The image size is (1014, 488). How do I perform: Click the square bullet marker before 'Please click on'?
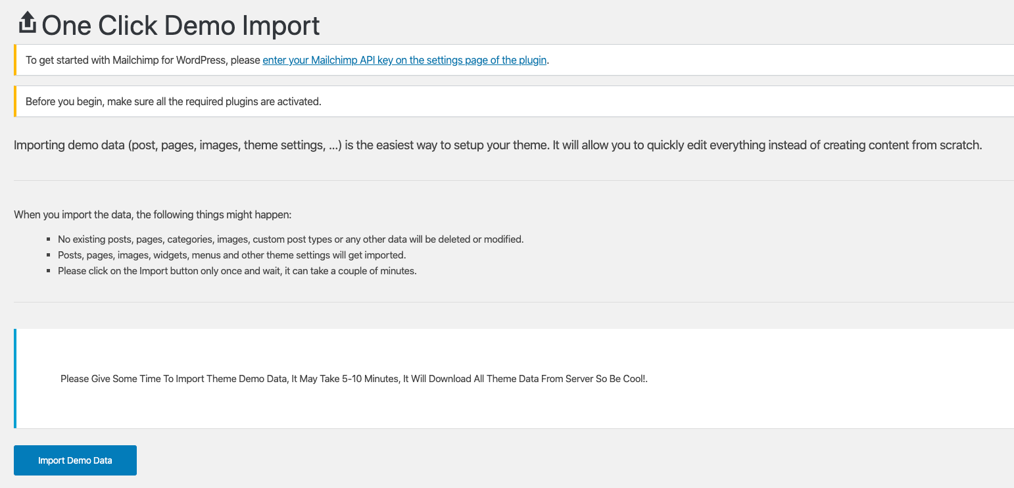pos(49,271)
